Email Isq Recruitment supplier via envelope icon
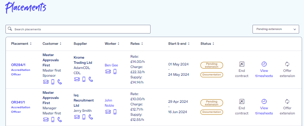Image resolution: width=304 pixels, height=126 pixels. pos(77,117)
